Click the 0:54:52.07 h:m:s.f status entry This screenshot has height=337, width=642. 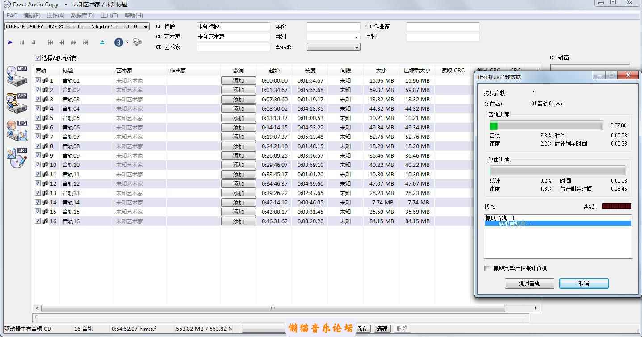[134, 329]
